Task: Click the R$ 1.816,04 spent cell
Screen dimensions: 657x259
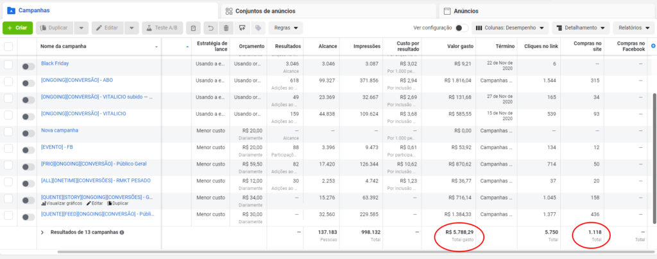Action: point(459,80)
